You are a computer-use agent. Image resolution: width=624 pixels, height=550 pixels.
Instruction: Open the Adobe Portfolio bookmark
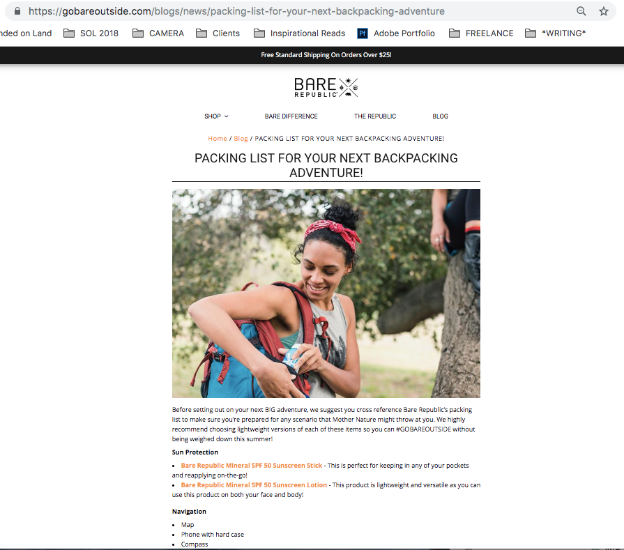click(x=396, y=33)
